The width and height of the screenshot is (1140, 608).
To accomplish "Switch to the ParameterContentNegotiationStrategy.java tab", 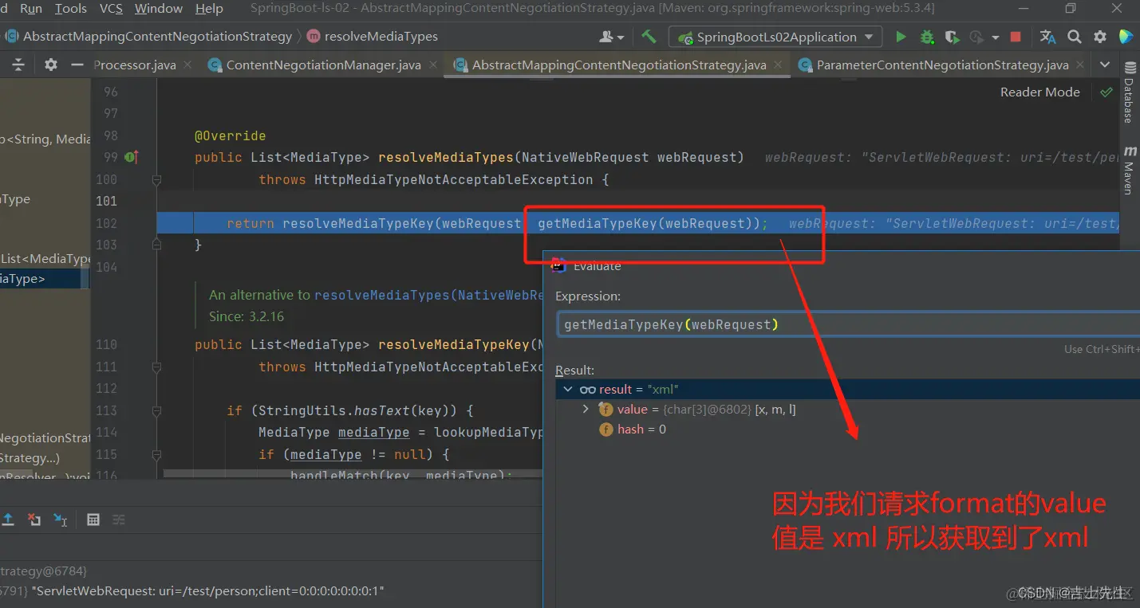I will click(x=942, y=65).
